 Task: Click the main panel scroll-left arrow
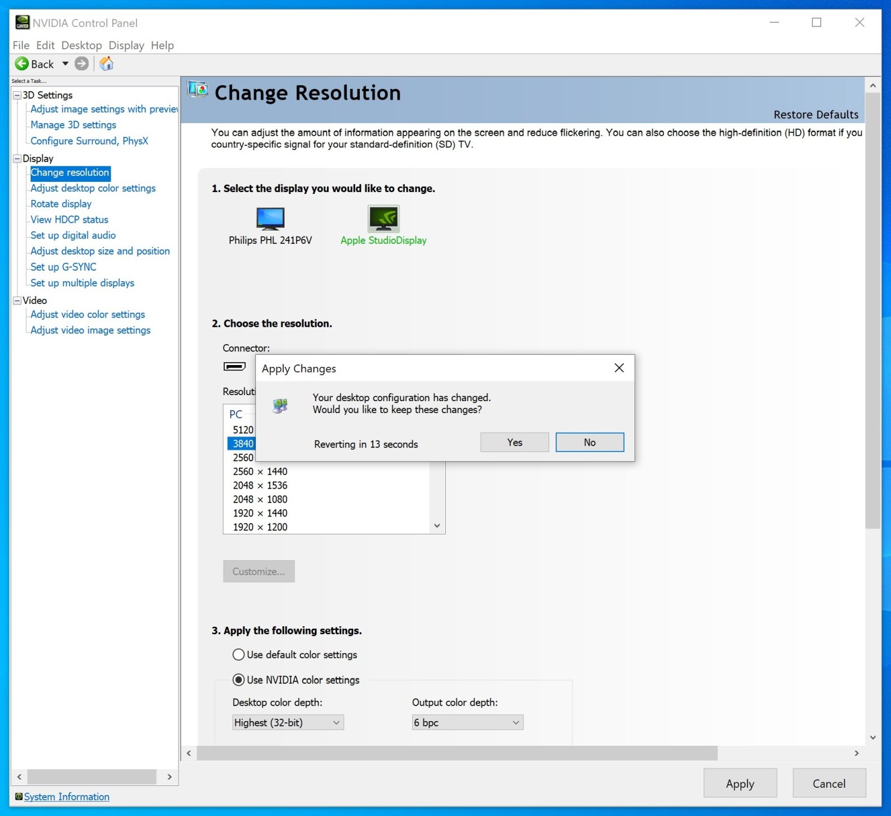pyautogui.click(x=189, y=754)
